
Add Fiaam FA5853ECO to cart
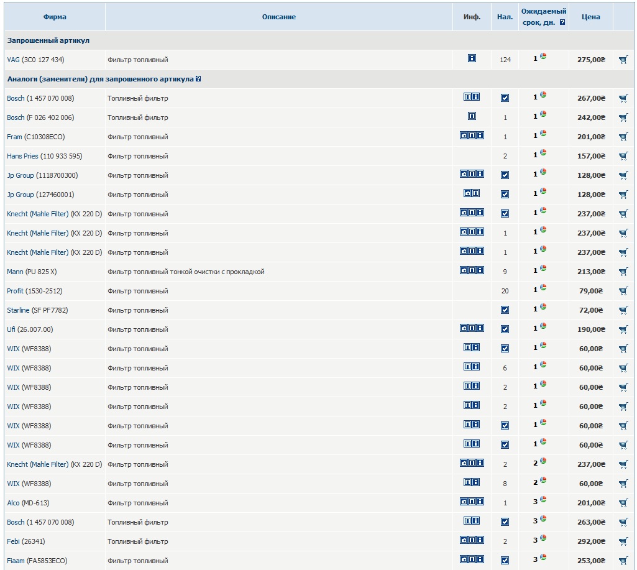[x=623, y=561]
